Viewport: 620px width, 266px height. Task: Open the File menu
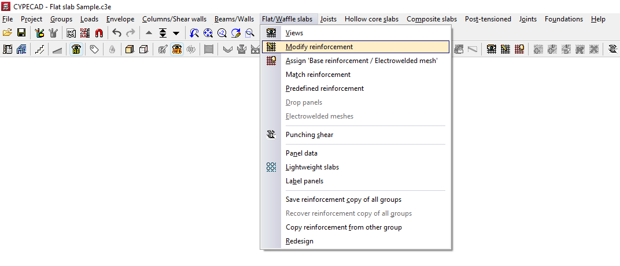[8, 19]
